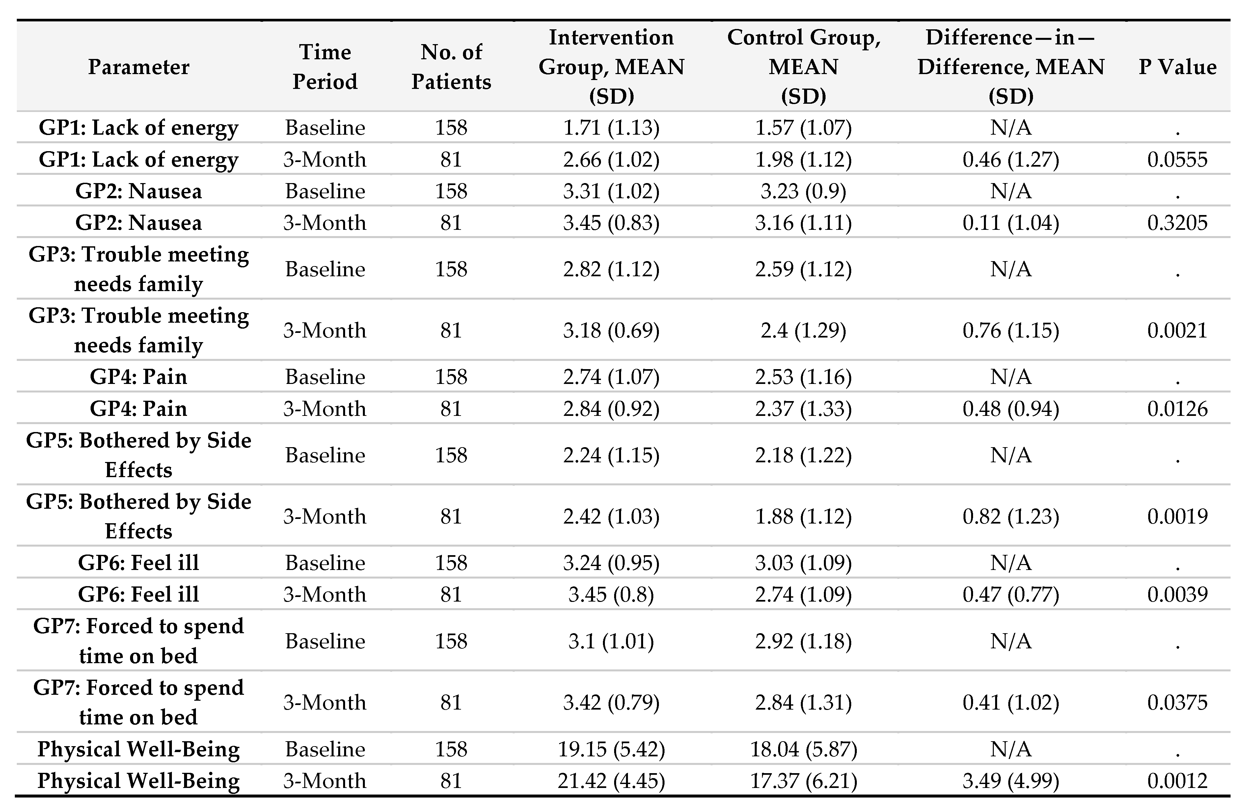1249x812 pixels.
Task: Select the P value 0.0012 cell
Action: 1177,780
